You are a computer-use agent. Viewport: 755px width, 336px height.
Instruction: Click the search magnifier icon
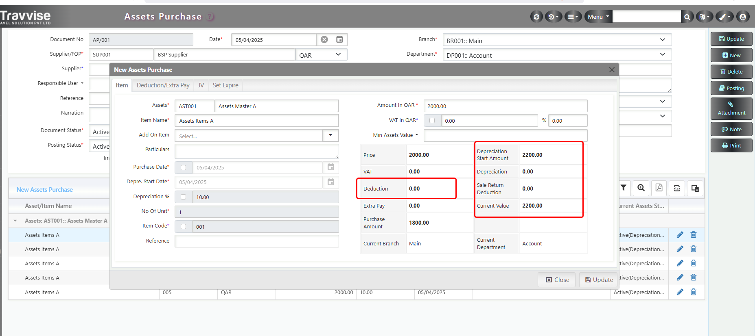coord(687,17)
